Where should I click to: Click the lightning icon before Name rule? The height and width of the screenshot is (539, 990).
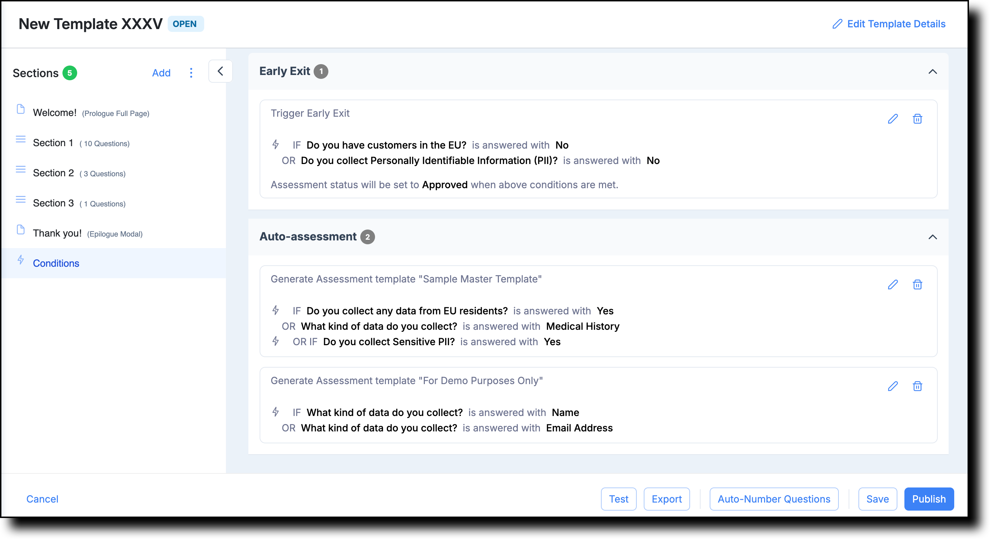pyautogui.click(x=275, y=411)
